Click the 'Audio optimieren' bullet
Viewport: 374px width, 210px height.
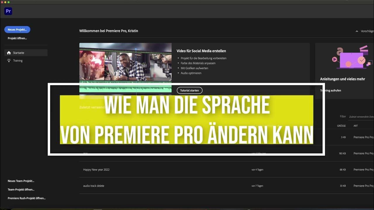[191, 73]
